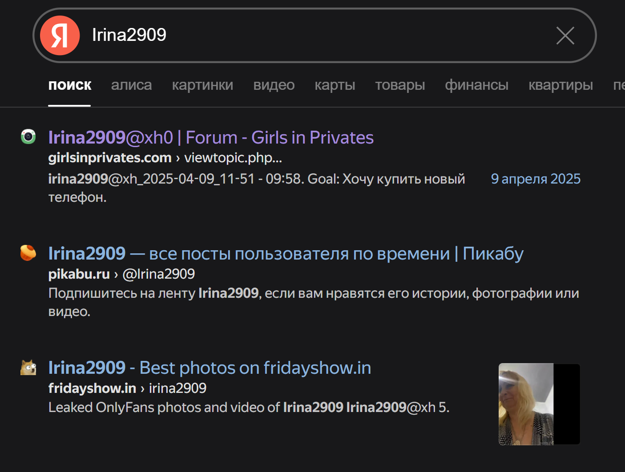Focus the search field containing Irina2909

pos(314,35)
